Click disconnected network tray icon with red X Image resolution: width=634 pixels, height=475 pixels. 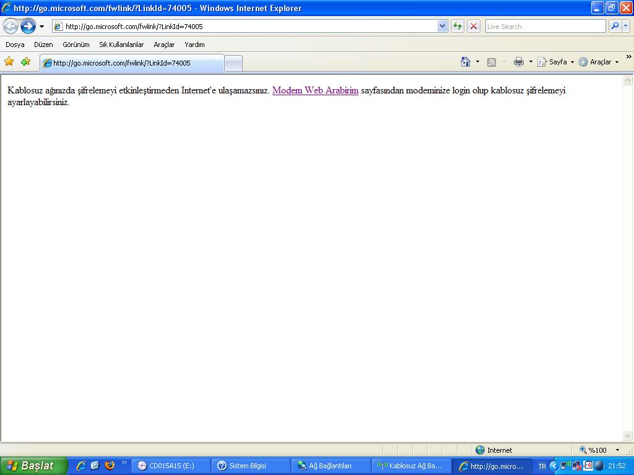576,466
